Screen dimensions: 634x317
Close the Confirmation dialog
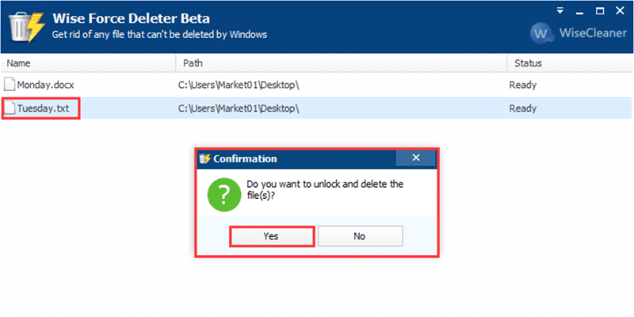(x=417, y=158)
